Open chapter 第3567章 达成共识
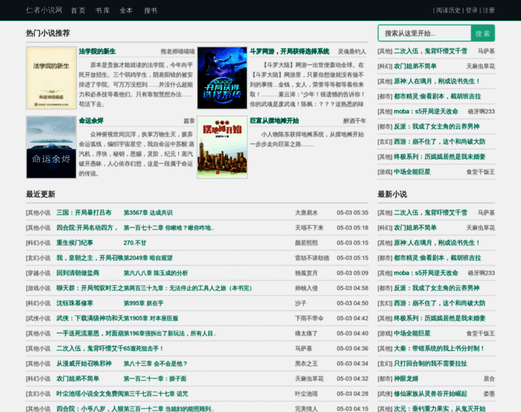 (148, 213)
